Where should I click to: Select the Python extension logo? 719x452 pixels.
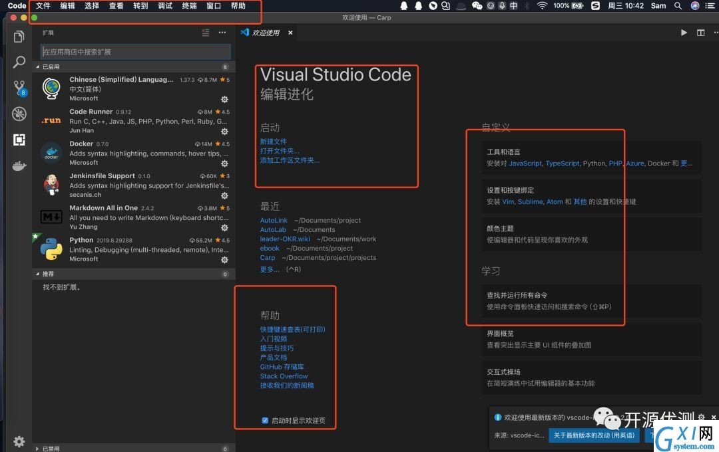51,249
